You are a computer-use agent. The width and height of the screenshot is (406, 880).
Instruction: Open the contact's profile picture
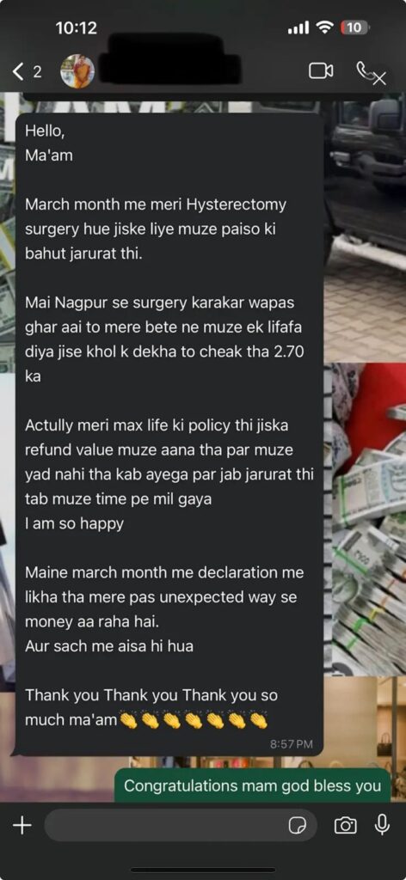tap(77, 71)
